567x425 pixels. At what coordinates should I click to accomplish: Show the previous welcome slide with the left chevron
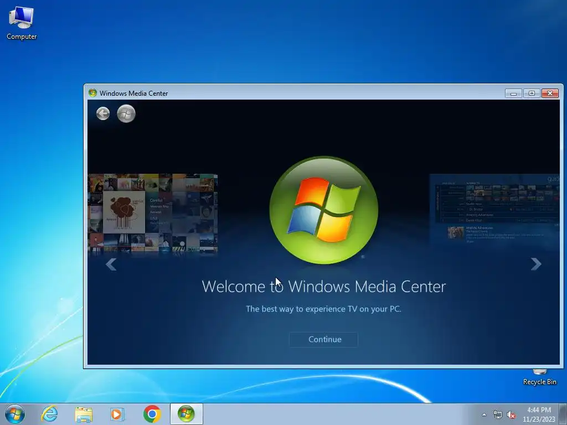pos(111,264)
